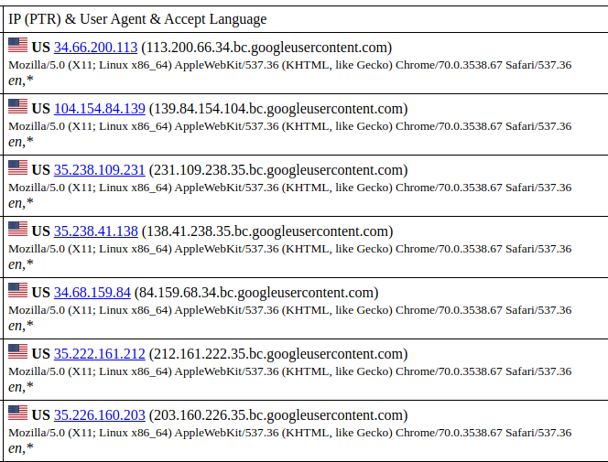The height and width of the screenshot is (462, 608).
Task: Click the user agent line under 35.226.160.203
Action: click(x=290, y=433)
